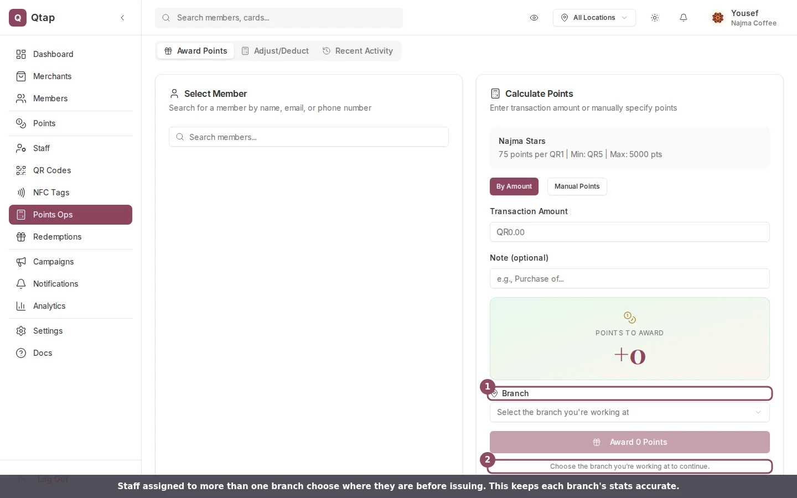Toggle light/dark theme sun icon
The width and height of the screenshot is (797, 498).
point(655,18)
